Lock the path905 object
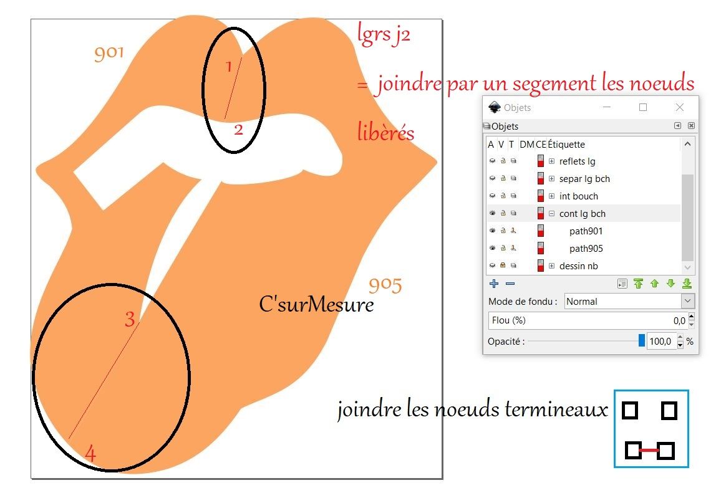Screen dimensions: 721x498 (x=503, y=248)
